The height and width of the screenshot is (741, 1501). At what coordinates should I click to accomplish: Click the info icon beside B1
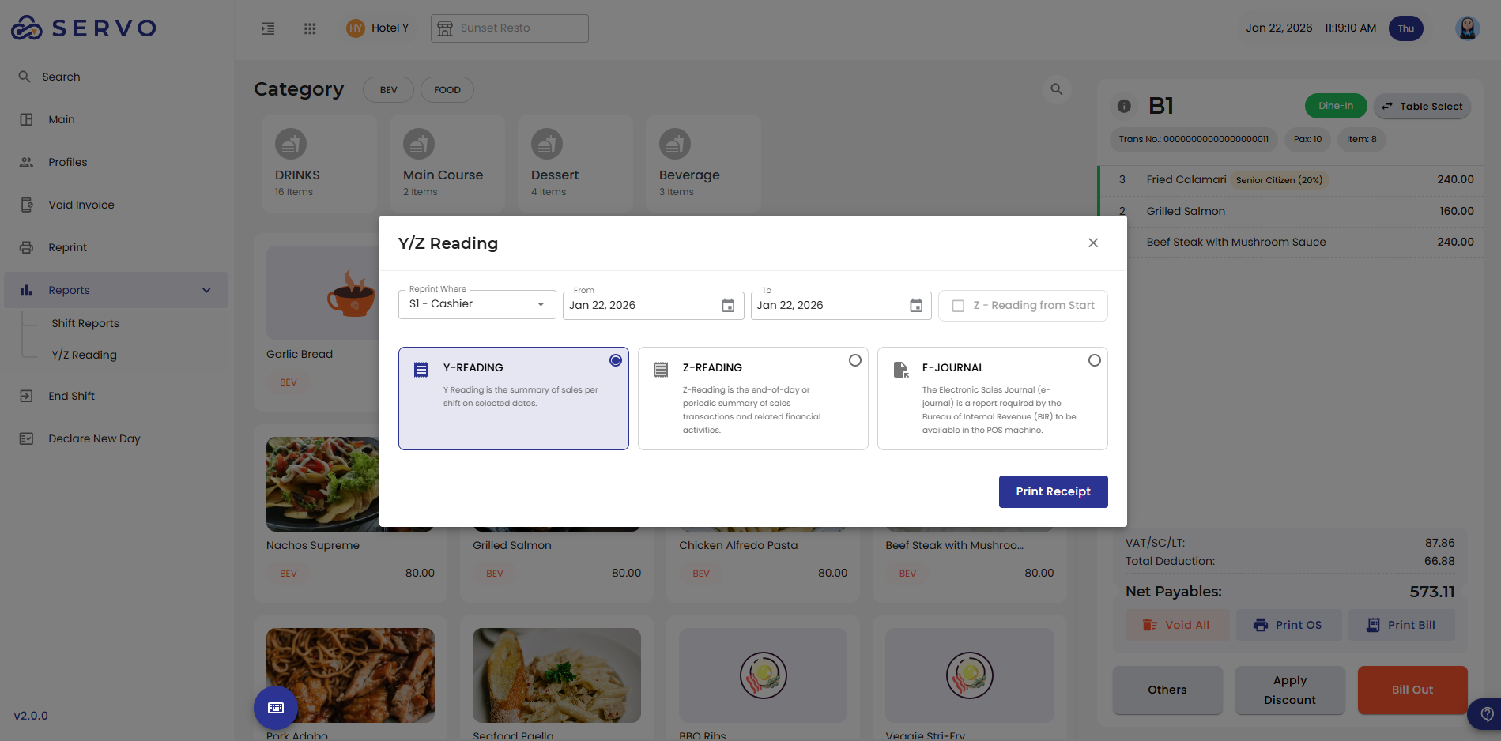tap(1124, 106)
